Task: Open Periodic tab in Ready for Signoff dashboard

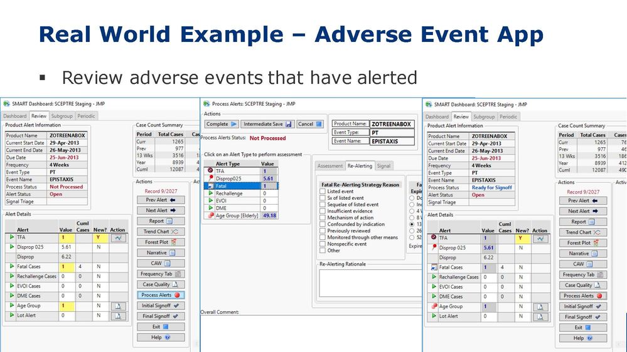Action: tap(508, 117)
